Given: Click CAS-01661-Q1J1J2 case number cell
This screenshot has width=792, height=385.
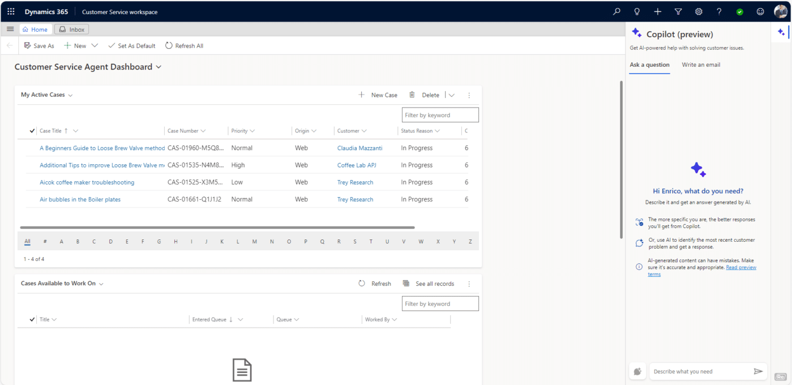Looking at the screenshot, I should click(194, 199).
